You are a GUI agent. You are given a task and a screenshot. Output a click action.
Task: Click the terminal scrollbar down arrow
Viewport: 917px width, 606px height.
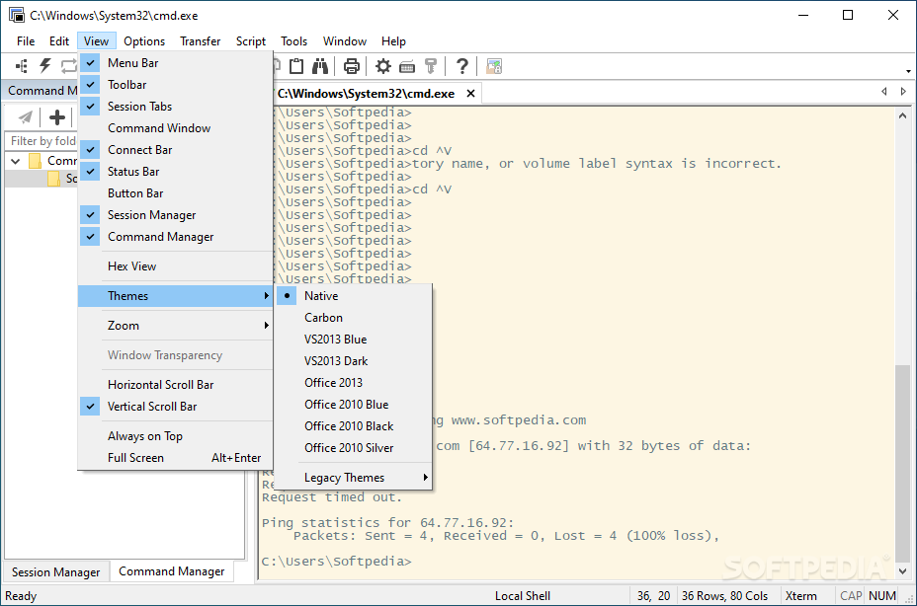tap(903, 570)
